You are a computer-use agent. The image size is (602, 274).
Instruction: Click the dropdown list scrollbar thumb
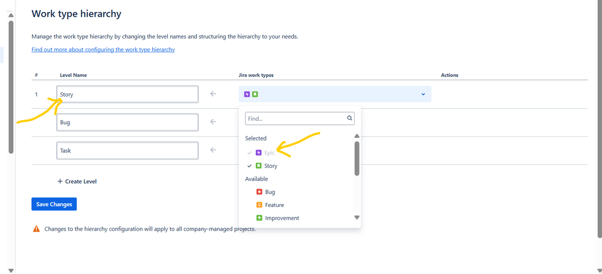point(356,158)
